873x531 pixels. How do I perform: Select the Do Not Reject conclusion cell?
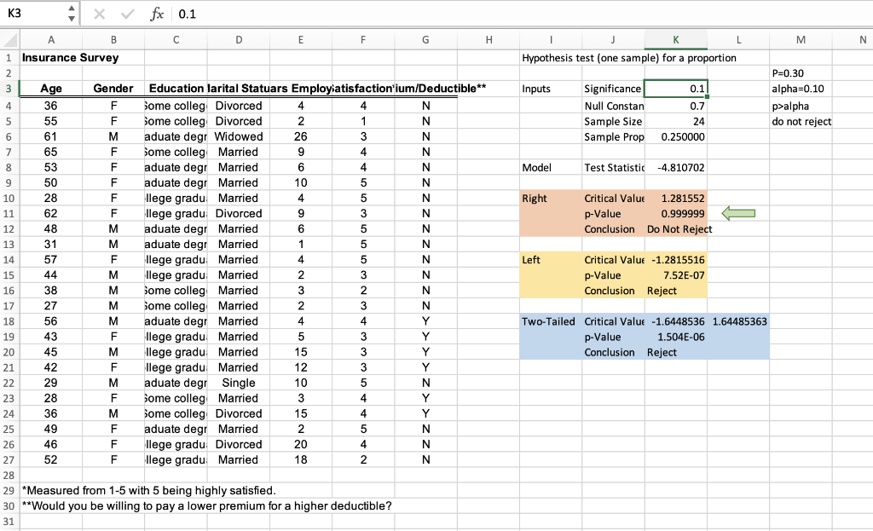tap(676, 228)
